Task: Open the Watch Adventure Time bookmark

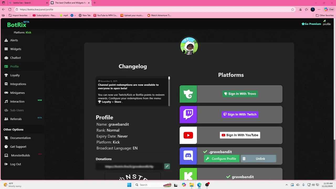Action: click(159, 15)
